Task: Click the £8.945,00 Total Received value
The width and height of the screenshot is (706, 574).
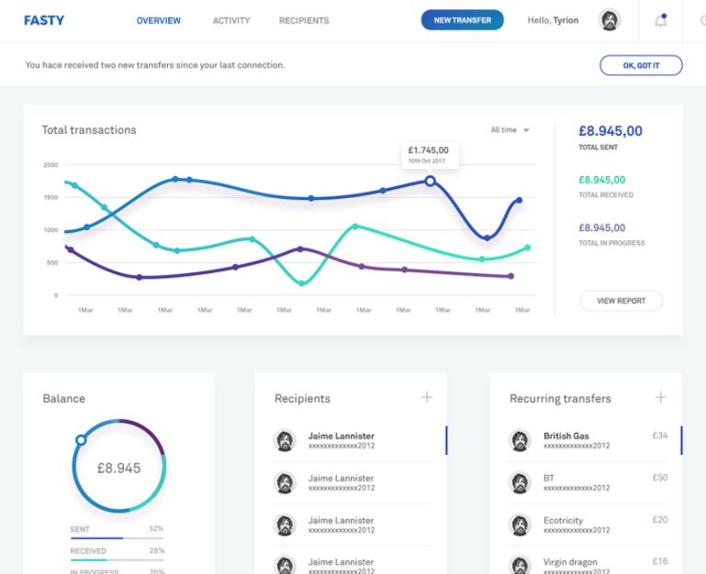Action: click(x=602, y=180)
